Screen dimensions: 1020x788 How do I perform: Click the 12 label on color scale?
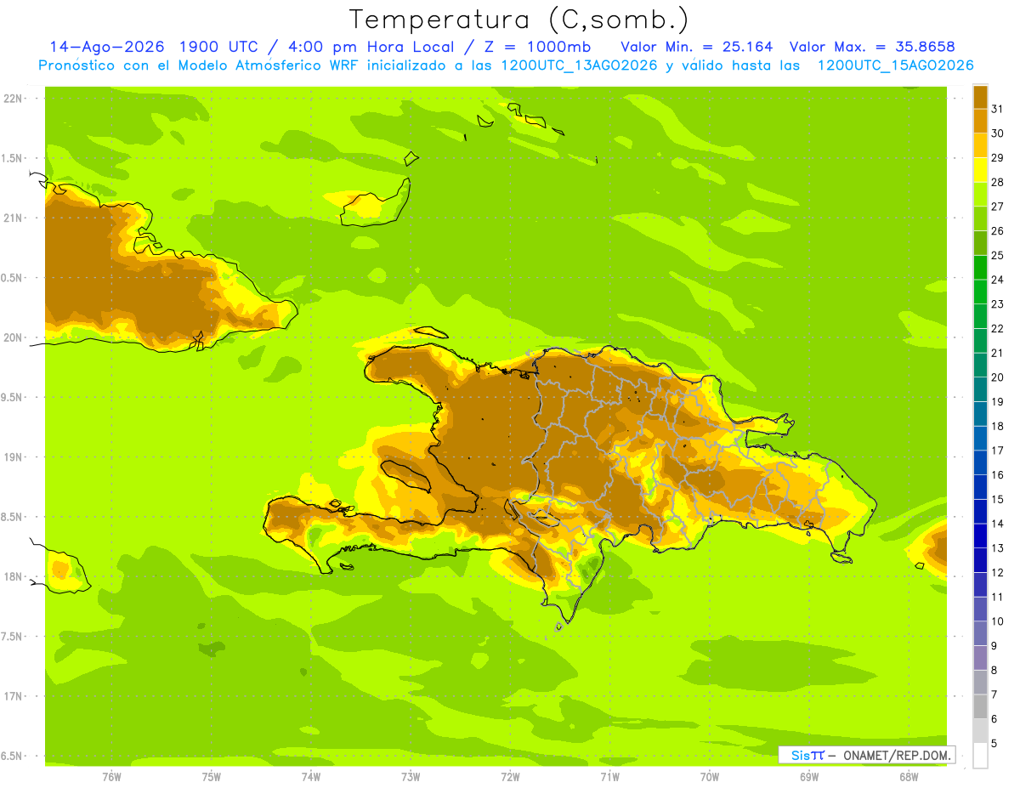[x=997, y=573]
